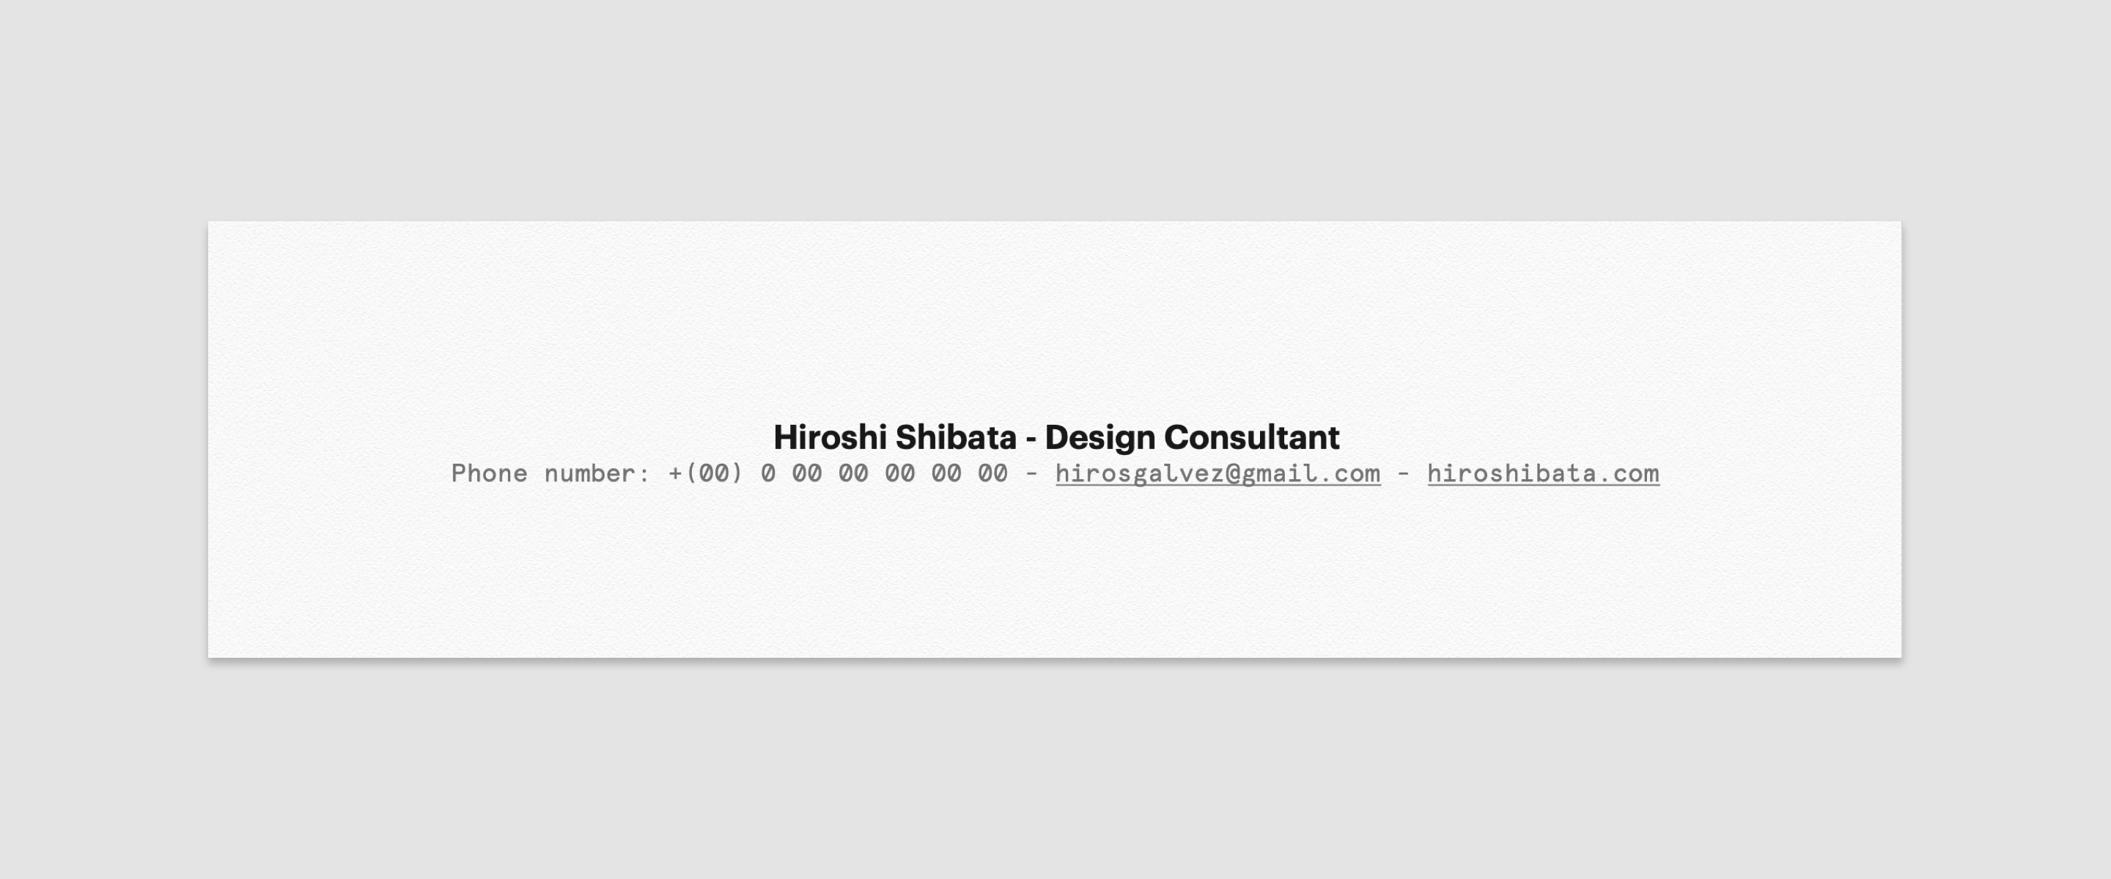Click the word "Hiroshi" in the heading
The width and height of the screenshot is (2111, 879).
coord(829,437)
